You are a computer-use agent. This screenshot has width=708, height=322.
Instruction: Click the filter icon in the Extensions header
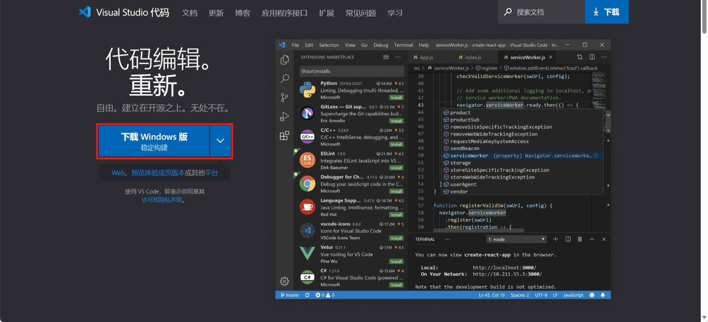386,57
